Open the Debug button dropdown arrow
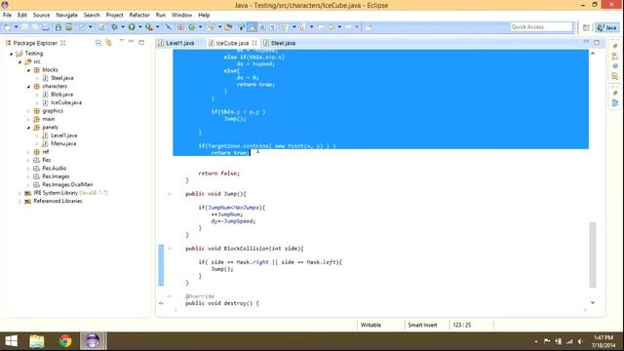 (123, 27)
